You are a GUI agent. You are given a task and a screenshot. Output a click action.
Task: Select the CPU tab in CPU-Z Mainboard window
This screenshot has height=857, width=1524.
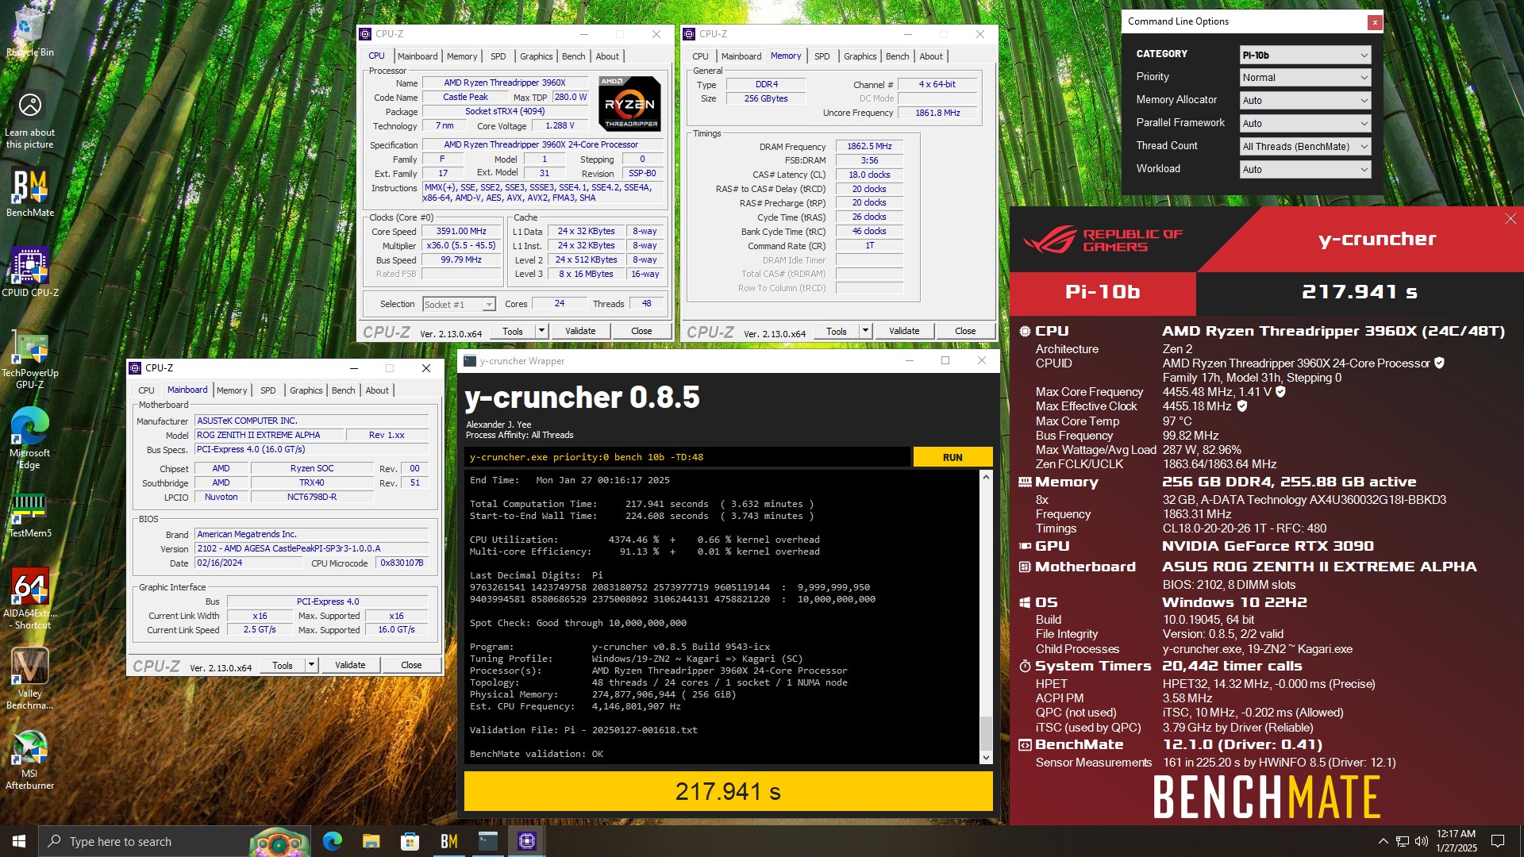[146, 390]
